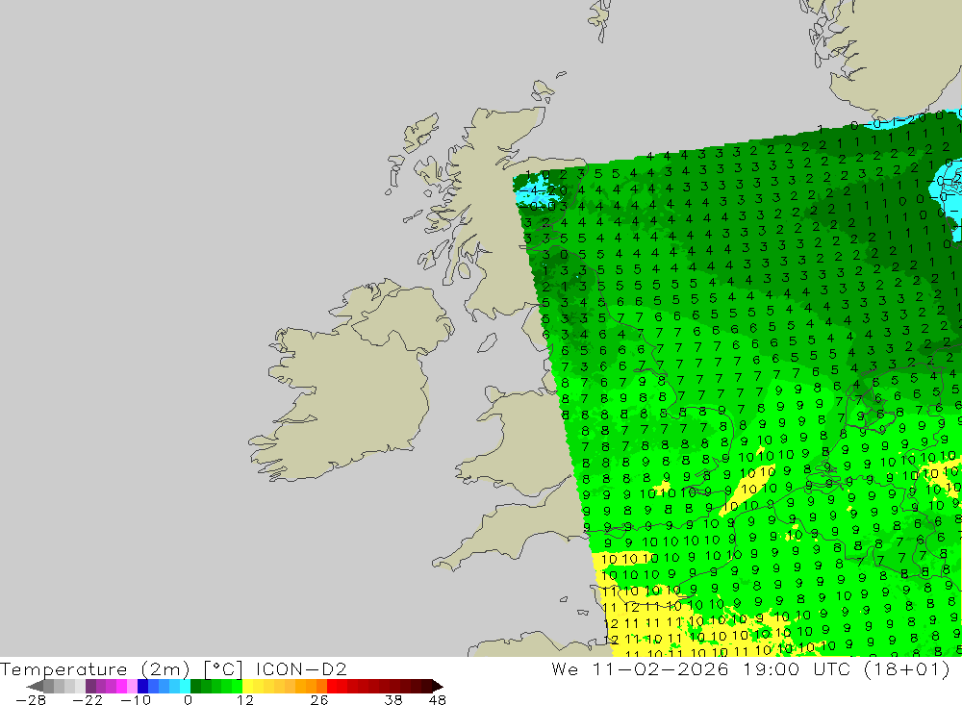
Task: Click the '19:00' time text
Action: point(772,668)
